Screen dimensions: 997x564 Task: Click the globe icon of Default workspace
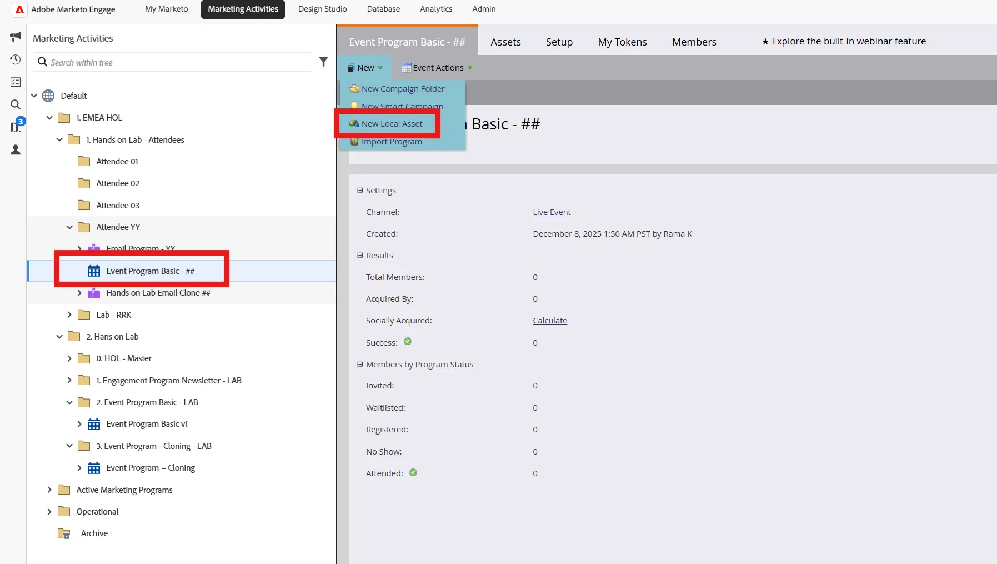[49, 96]
